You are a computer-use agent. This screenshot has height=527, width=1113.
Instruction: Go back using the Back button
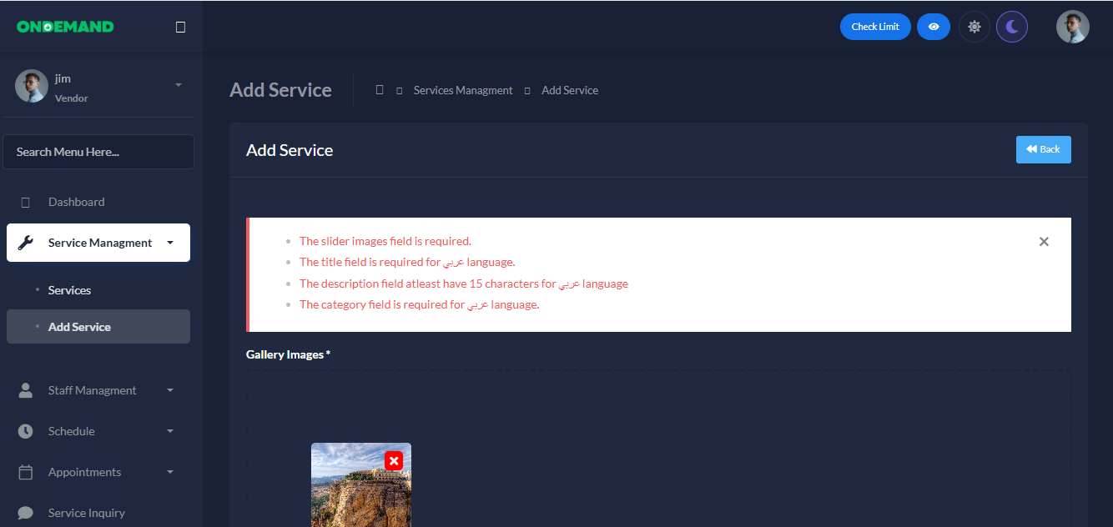pos(1043,149)
